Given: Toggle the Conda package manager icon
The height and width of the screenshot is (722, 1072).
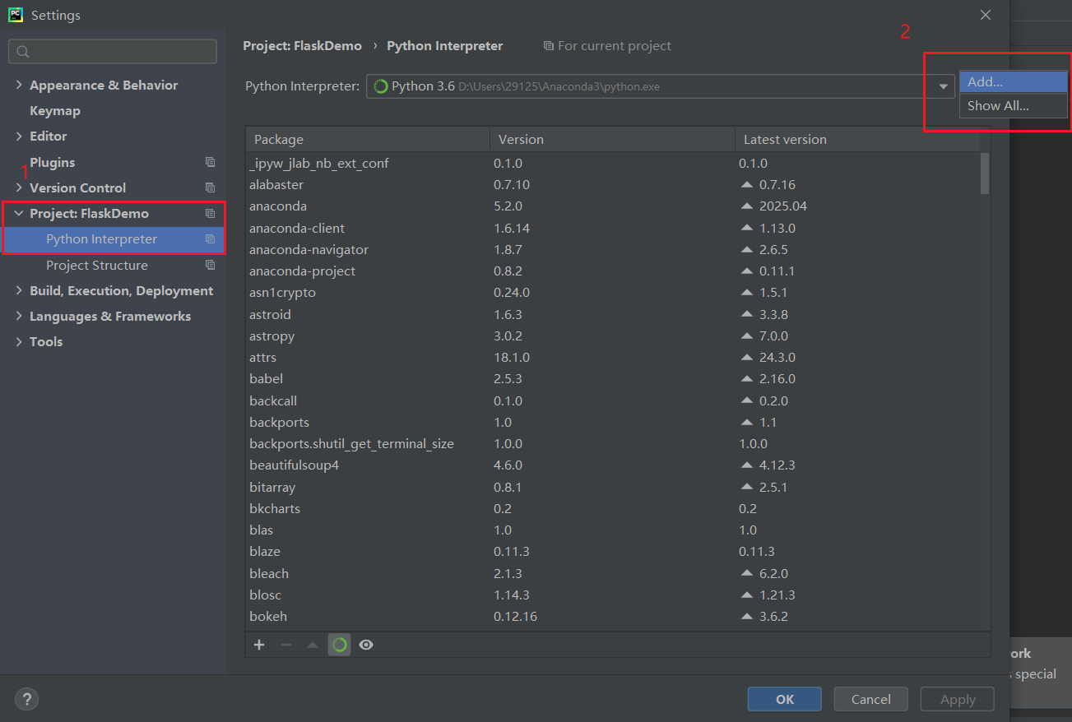Looking at the screenshot, I should coord(339,645).
